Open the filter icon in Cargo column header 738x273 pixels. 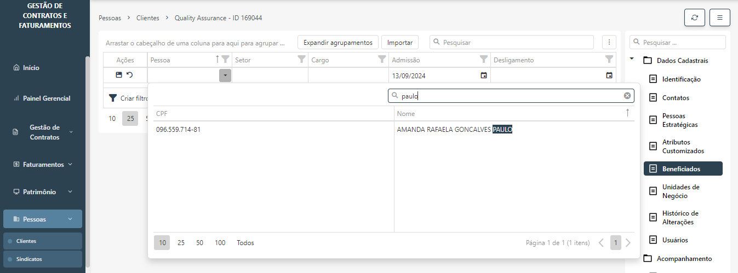coord(381,60)
